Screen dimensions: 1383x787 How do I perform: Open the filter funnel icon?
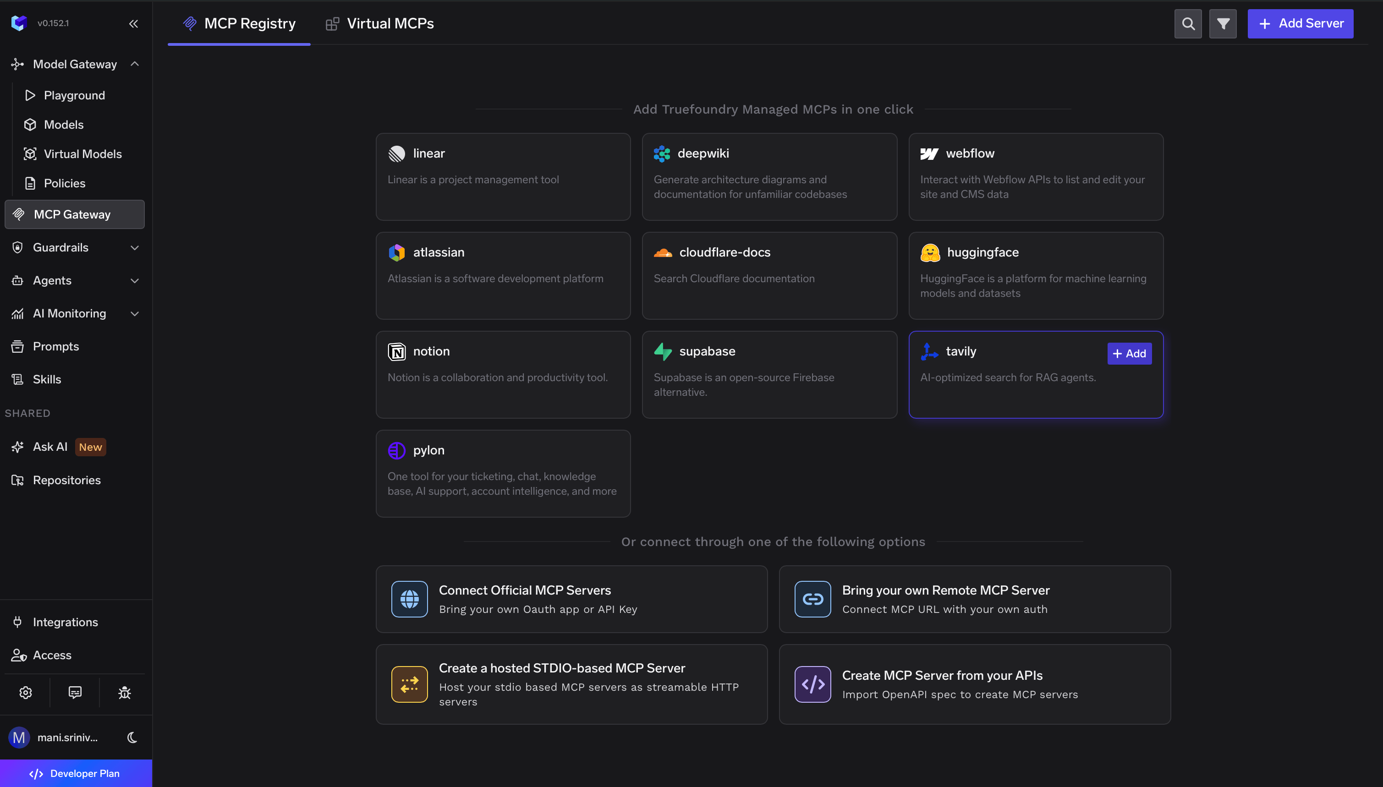pyautogui.click(x=1223, y=24)
